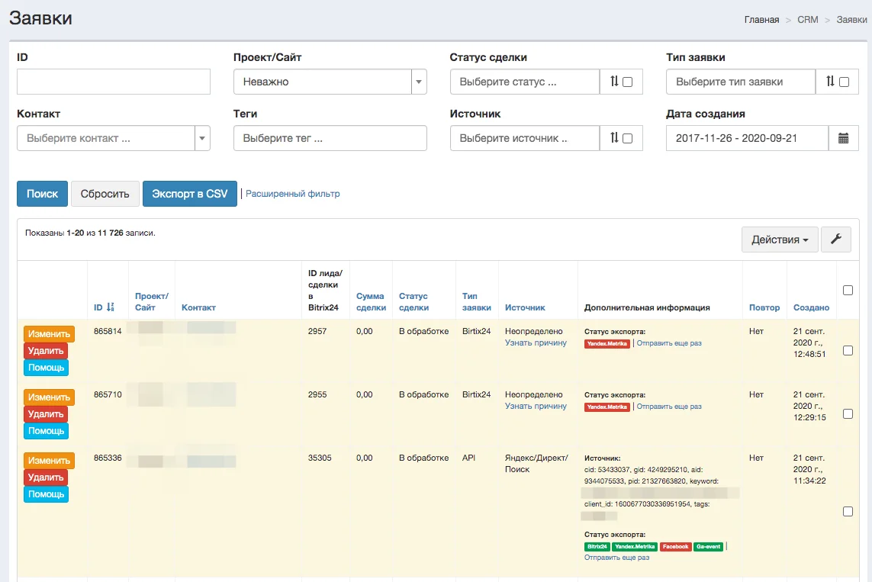
Task: Go to Главная in breadcrumbs
Action: tap(761, 20)
